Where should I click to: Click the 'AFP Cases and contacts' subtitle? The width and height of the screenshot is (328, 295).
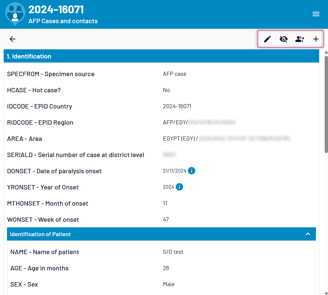[63, 21]
